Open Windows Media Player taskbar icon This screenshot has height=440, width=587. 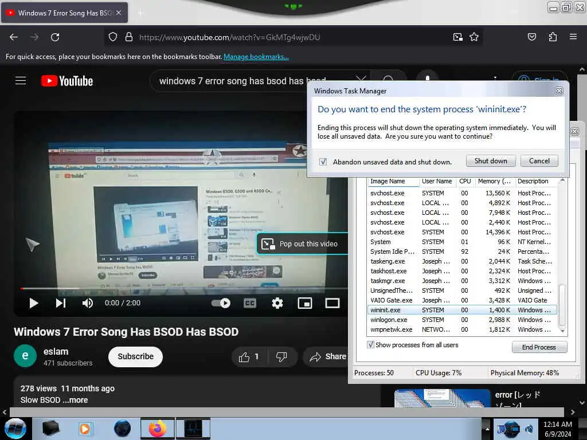(x=85, y=429)
